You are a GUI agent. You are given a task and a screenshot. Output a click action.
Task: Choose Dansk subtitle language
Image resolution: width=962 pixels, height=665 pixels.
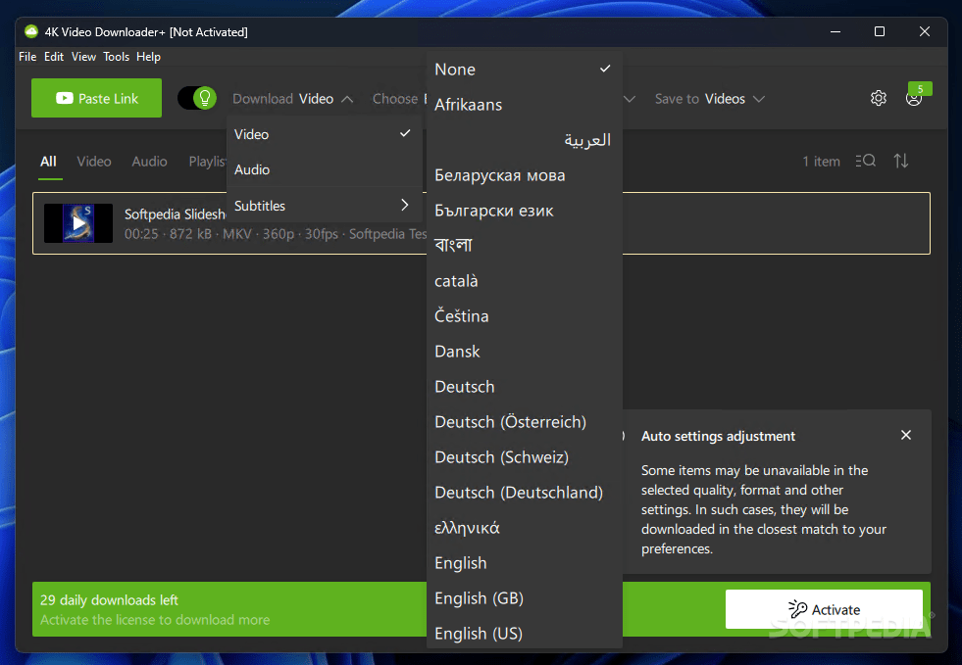click(x=524, y=352)
